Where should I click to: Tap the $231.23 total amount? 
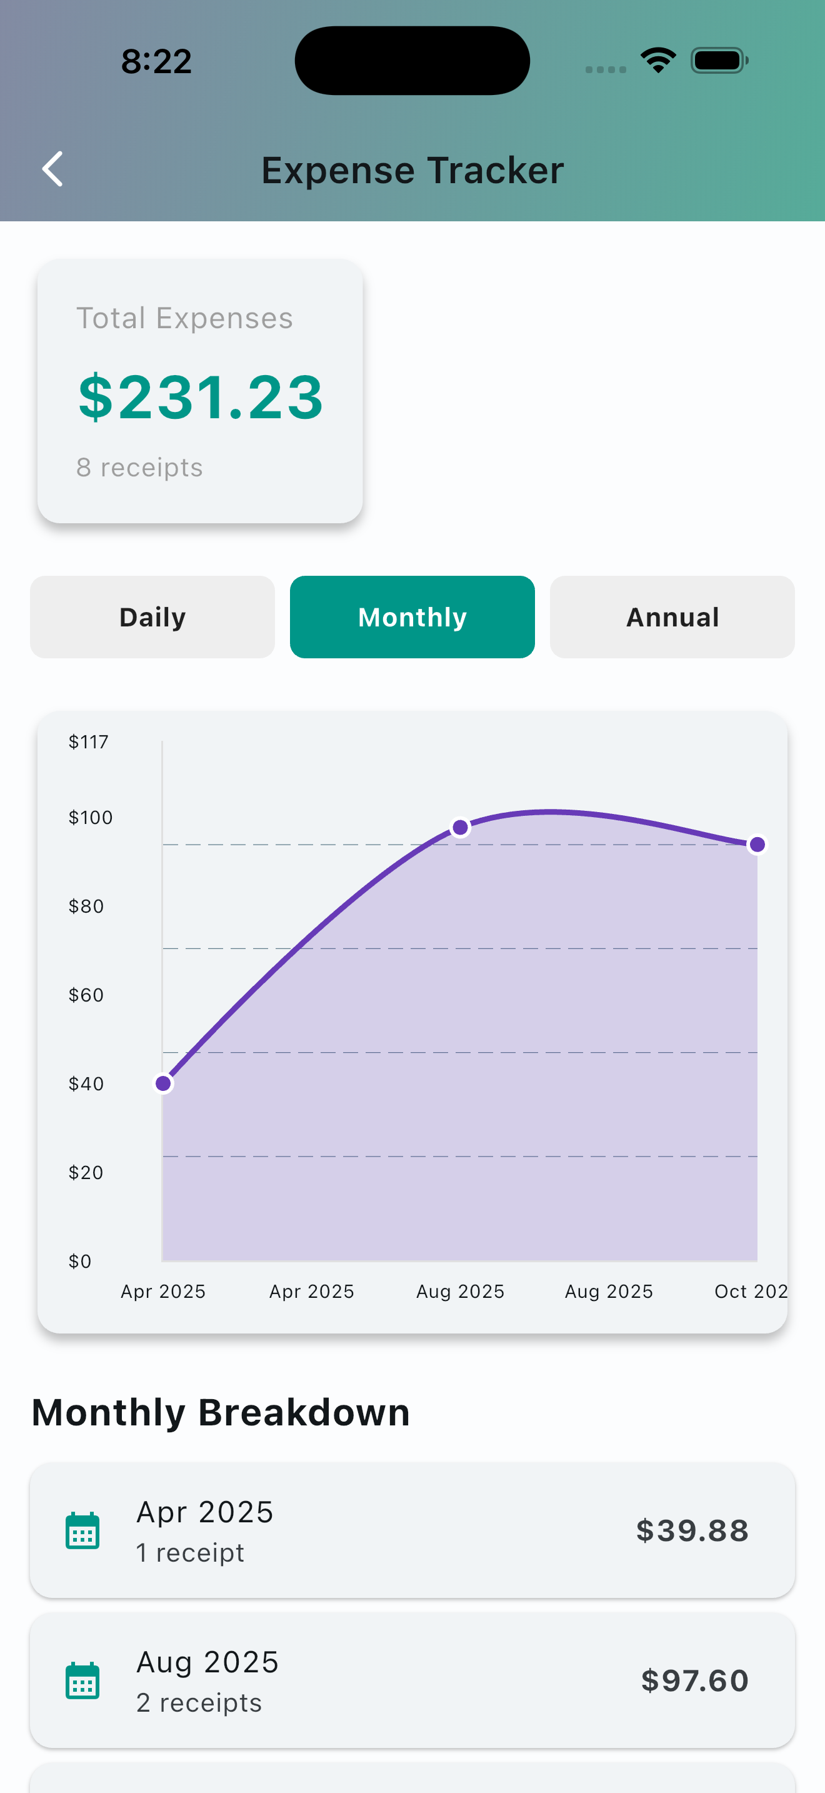pos(201,397)
